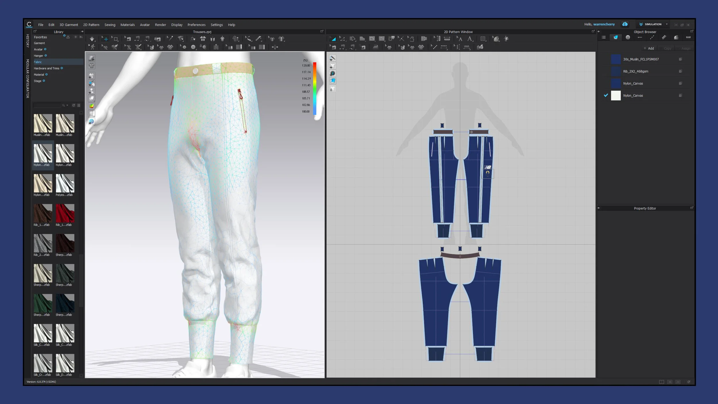This screenshot has width=718, height=404.
Task: Collapse the Property Editor panel arrow
Action: point(599,208)
